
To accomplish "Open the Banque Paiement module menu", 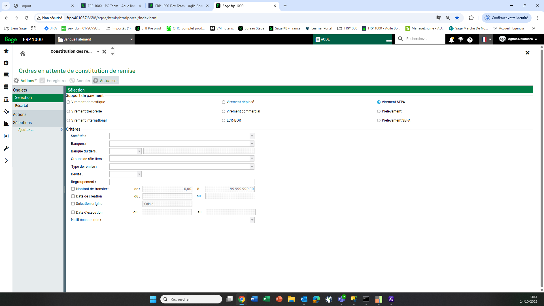I will [x=95, y=39].
